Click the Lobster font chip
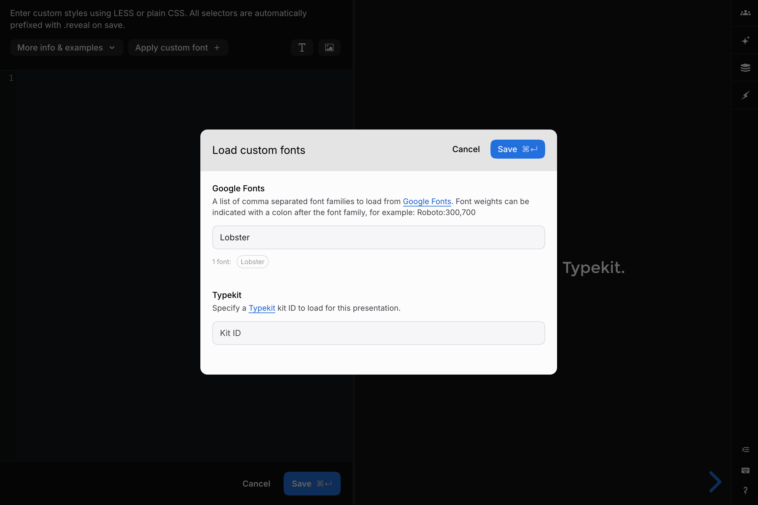This screenshot has width=758, height=505. pyautogui.click(x=252, y=262)
